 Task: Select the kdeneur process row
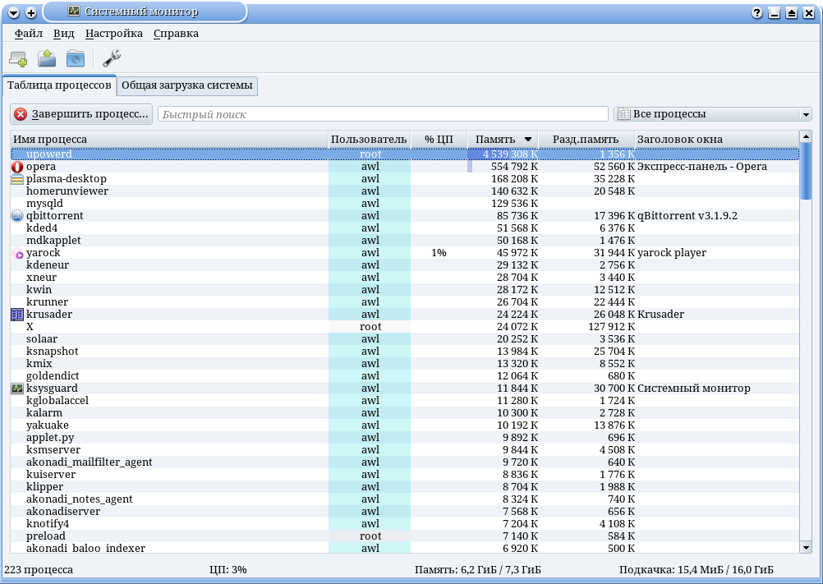(x=405, y=265)
